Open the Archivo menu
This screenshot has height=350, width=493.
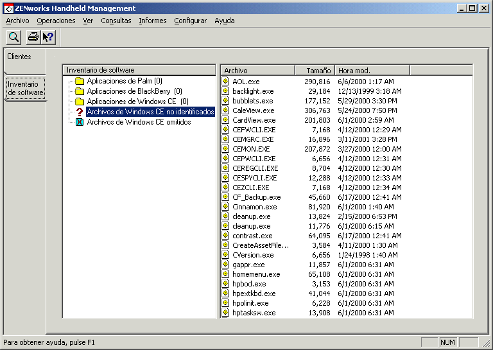17,21
